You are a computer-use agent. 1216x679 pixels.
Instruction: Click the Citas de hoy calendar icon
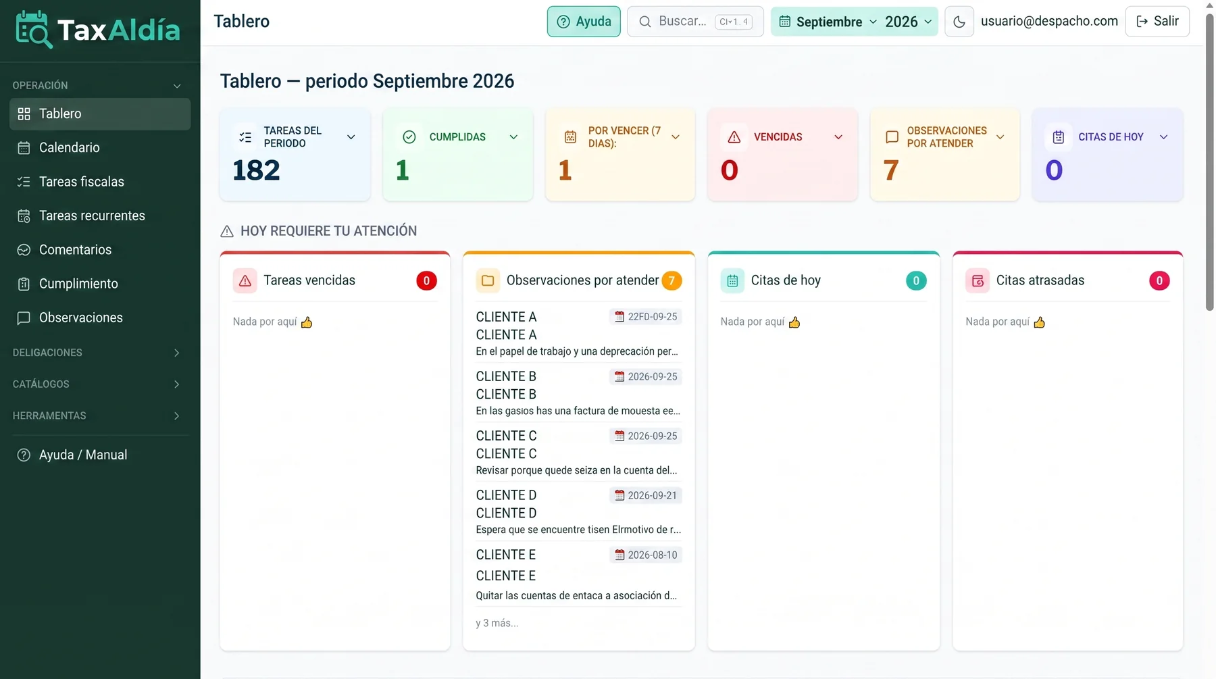(732, 280)
